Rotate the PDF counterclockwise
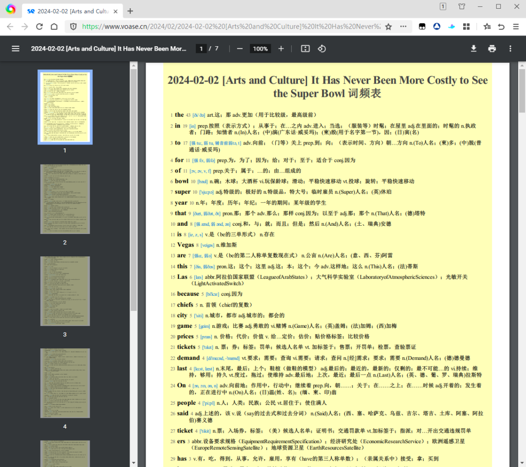This screenshot has height=467, width=526. [322, 49]
